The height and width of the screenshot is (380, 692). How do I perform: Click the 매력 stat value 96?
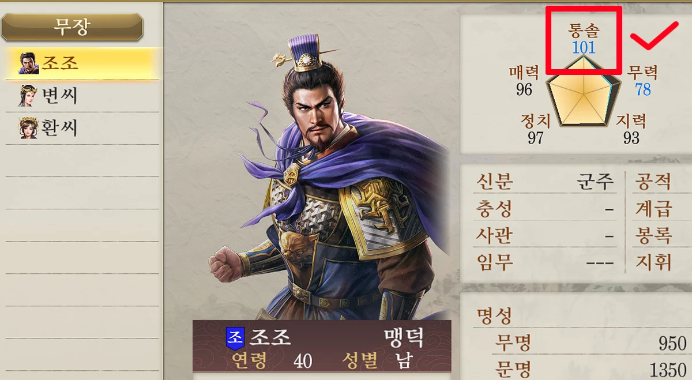click(x=524, y=89)
